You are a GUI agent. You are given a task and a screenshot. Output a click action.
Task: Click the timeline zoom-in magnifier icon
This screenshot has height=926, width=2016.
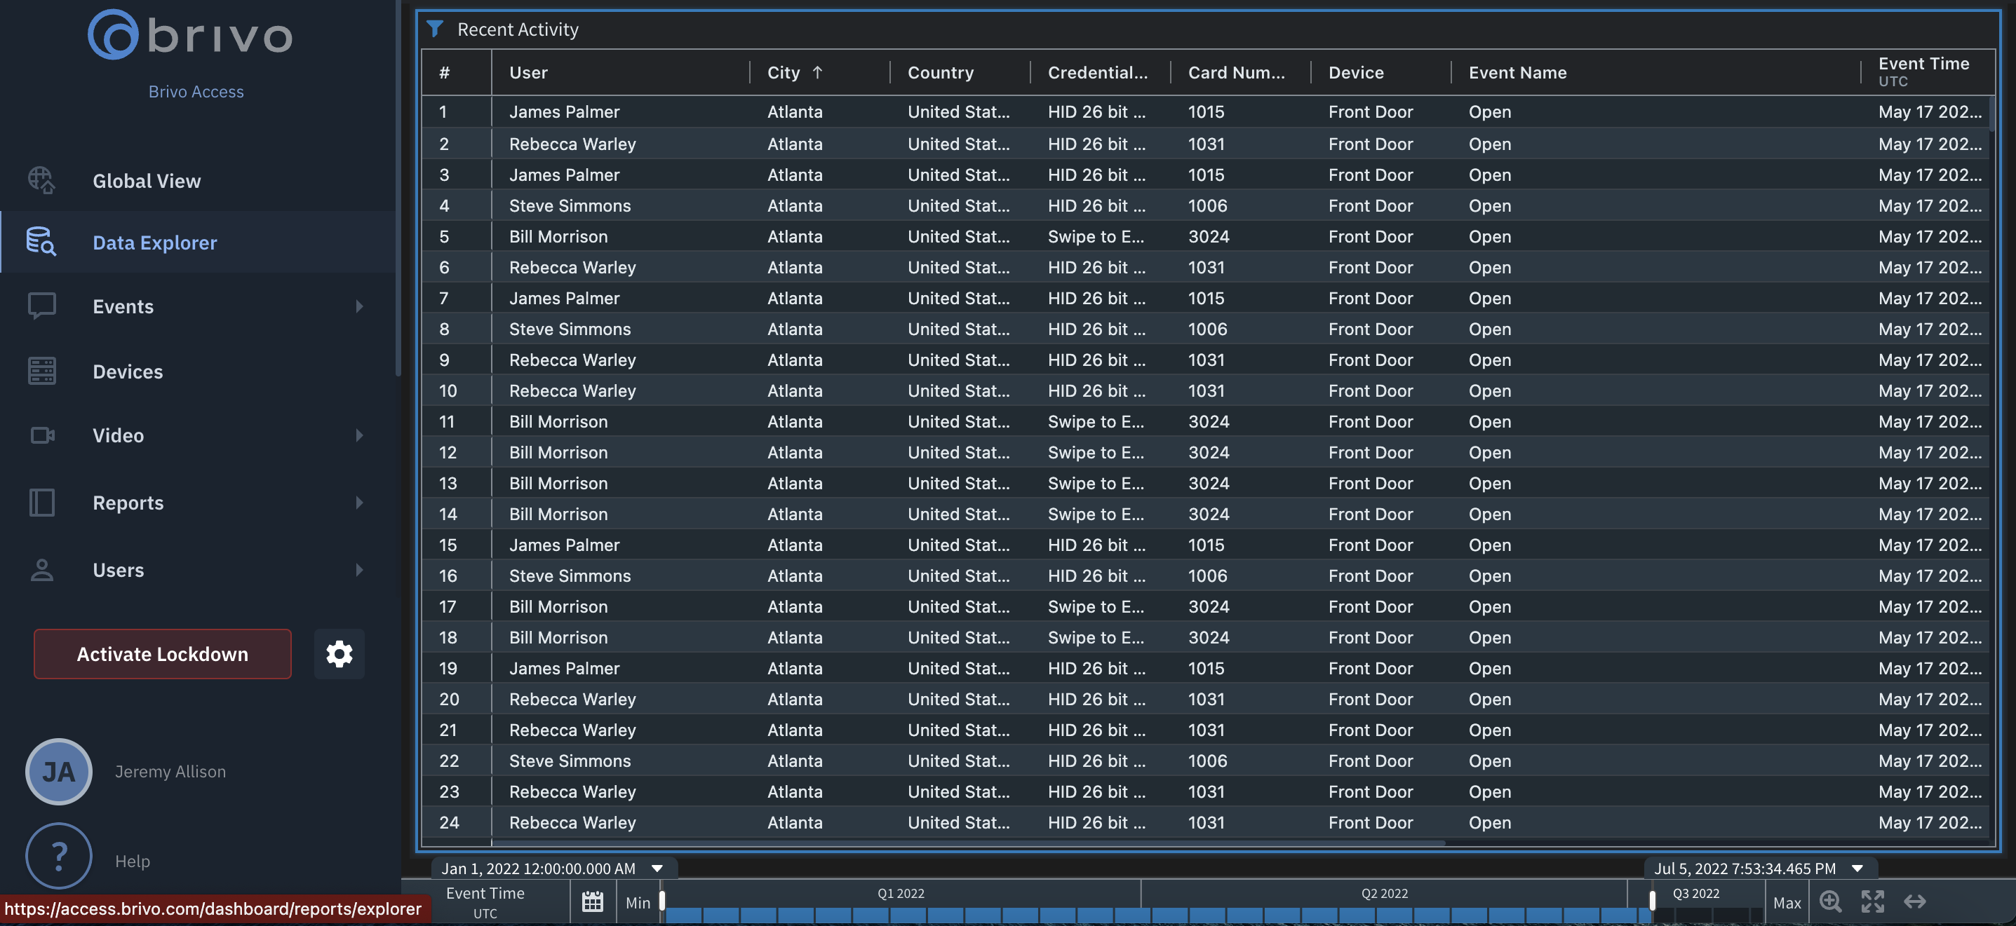(1831, 901)
